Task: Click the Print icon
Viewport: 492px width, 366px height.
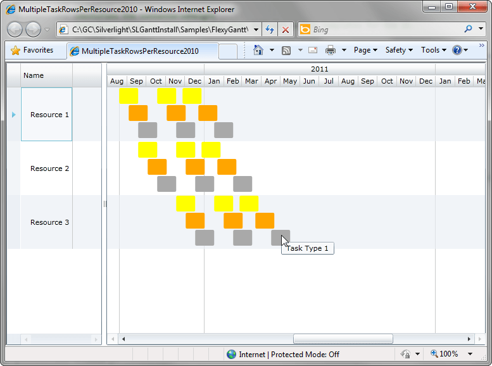Action: coord(331,50)
